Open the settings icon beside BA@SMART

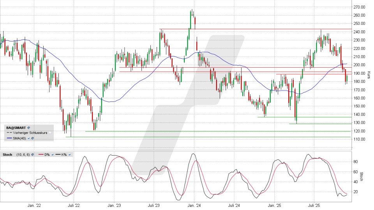[28, 128]
